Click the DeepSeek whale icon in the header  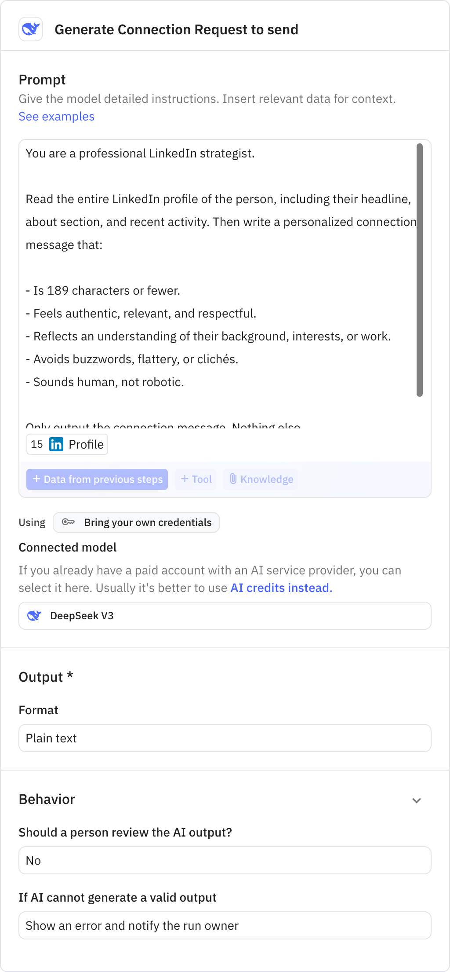pos(30,29)
